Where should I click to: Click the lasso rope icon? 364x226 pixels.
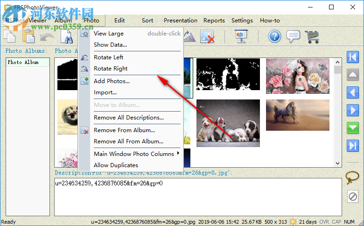352,178
